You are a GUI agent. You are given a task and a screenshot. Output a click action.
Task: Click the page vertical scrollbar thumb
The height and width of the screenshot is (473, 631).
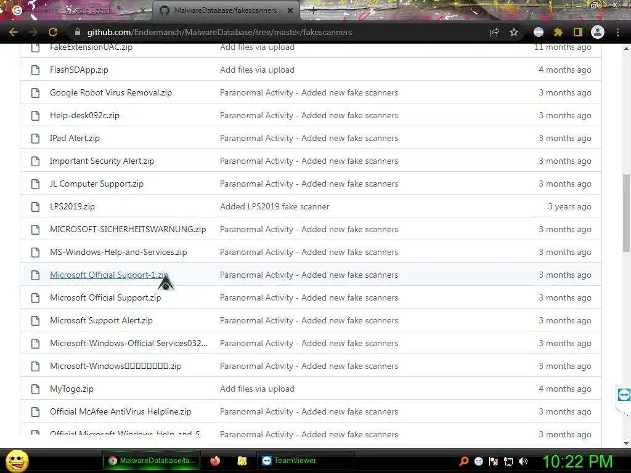(x=626, y=213)
